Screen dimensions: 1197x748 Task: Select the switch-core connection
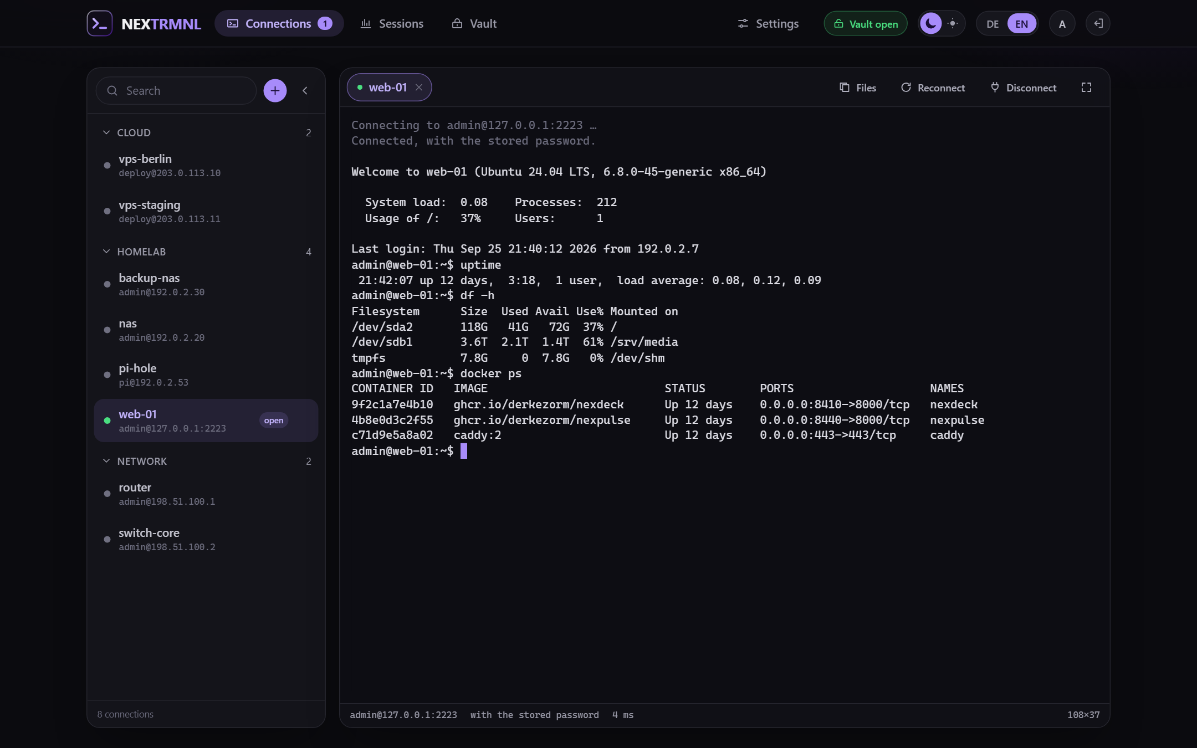206,539
